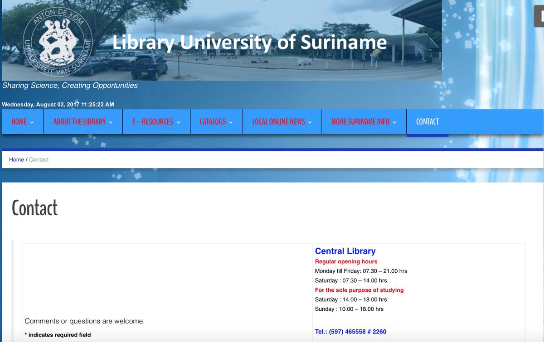The image size is (544, 342).
Task: Click 'Saturday : 07.30 – 14.00 hrs' line
Action: tap(351, 280)
